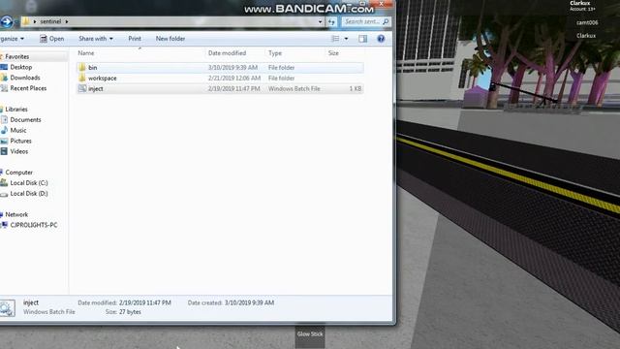Open Music library
Viewport: 620px width, 349px height.
point(18,130)
